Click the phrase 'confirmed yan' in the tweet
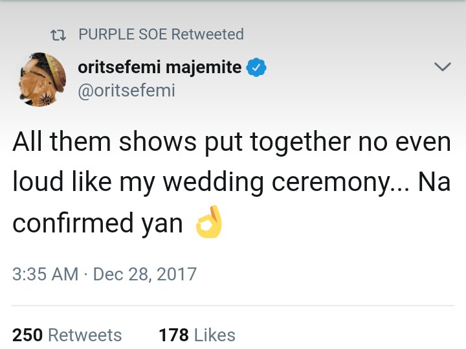 (97, 224)
